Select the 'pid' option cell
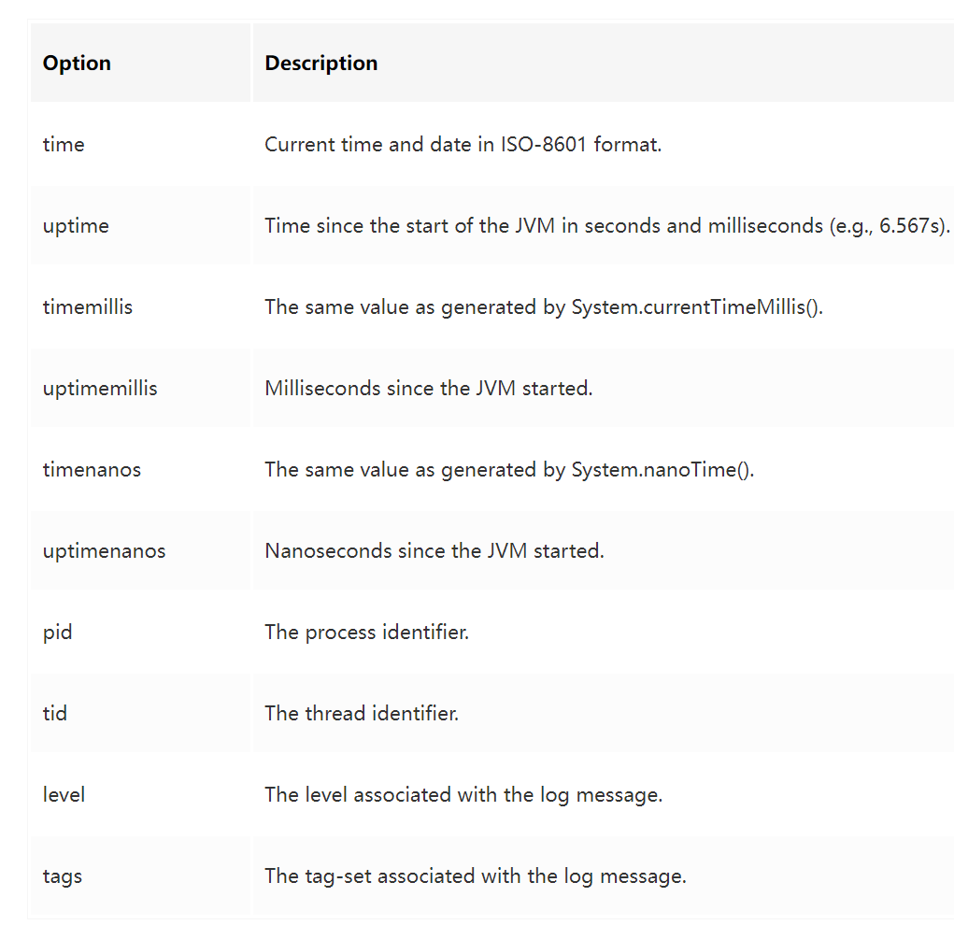The image size is (954, 925). click(x=140, y=632)
